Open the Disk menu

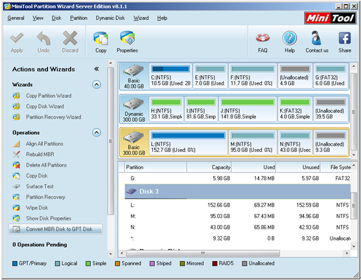click(56, 18)
